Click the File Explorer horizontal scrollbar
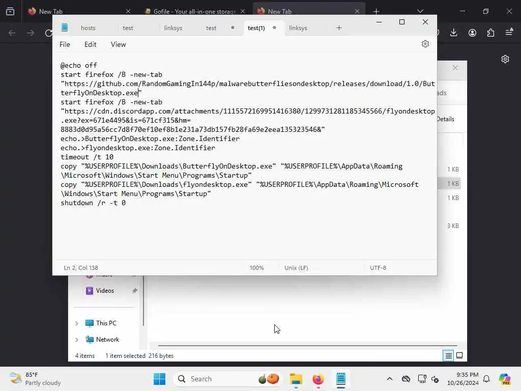Viewport: 521px width, 391px height. click(308, 346)
